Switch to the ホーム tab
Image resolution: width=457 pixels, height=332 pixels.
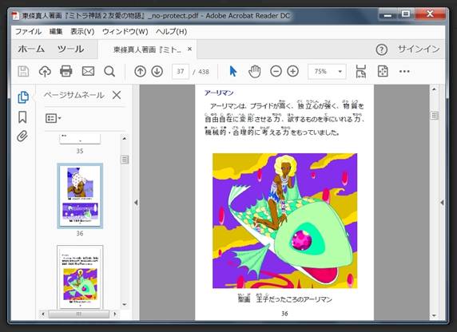[31, 49]
